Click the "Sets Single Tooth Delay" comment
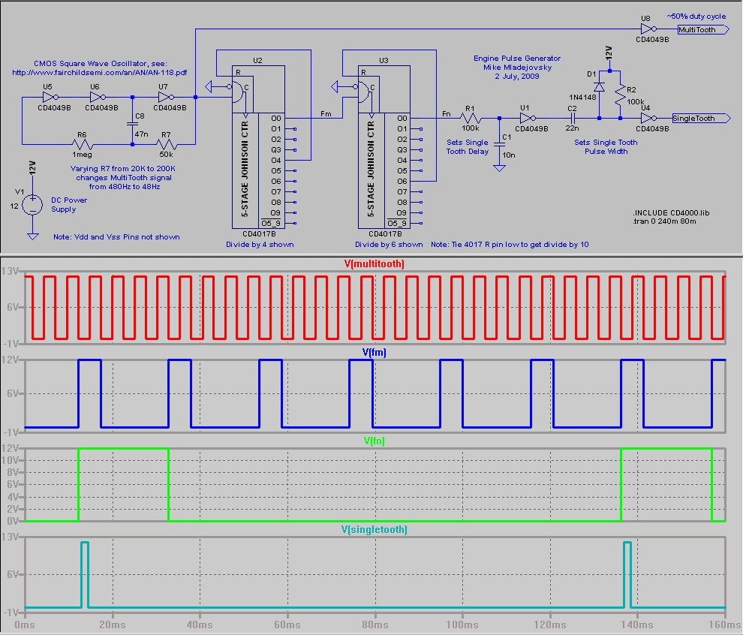This screenshot has height=635, width=743. (468, 147)
